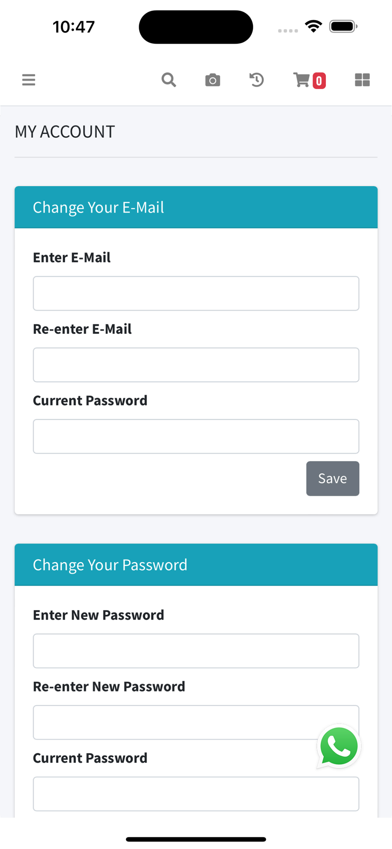The image size is (392, 849).
Task: Tap the search magnifier icon
Action: (x=169, y=80)
